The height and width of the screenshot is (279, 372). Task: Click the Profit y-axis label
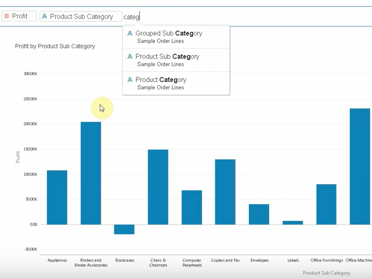pyautogui.click(x=18, y=156)
